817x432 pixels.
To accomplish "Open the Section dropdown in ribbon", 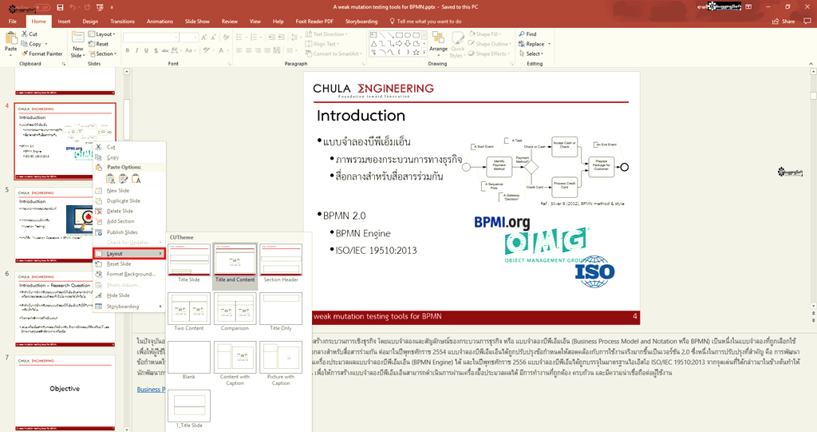I will [x=102, y=54].
